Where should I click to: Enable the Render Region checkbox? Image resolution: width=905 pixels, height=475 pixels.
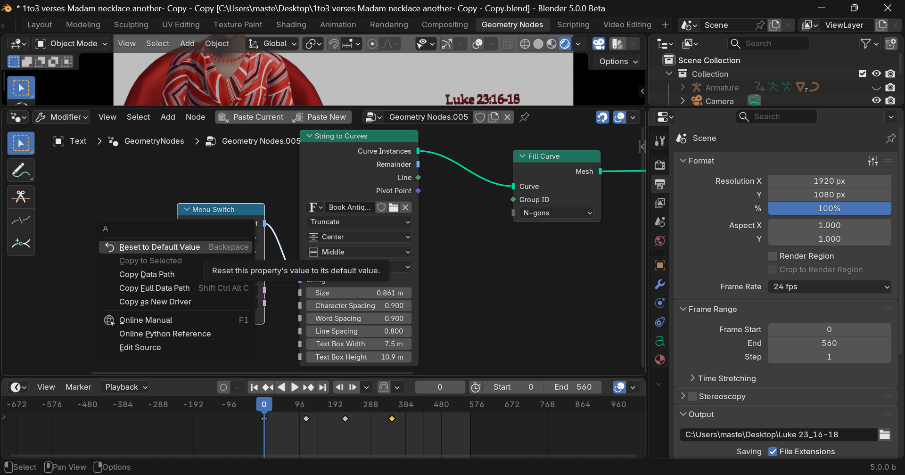[x=773, y=256]
